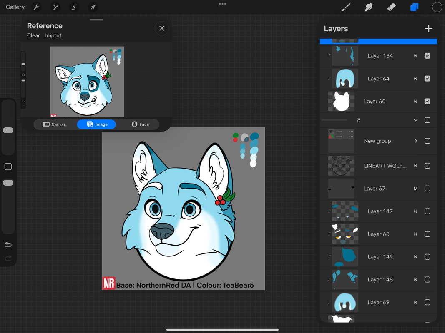This screenshot has width=445, height=333.
Task: Select the LINEART WOLF layer thumbnail
Action: 341,166
